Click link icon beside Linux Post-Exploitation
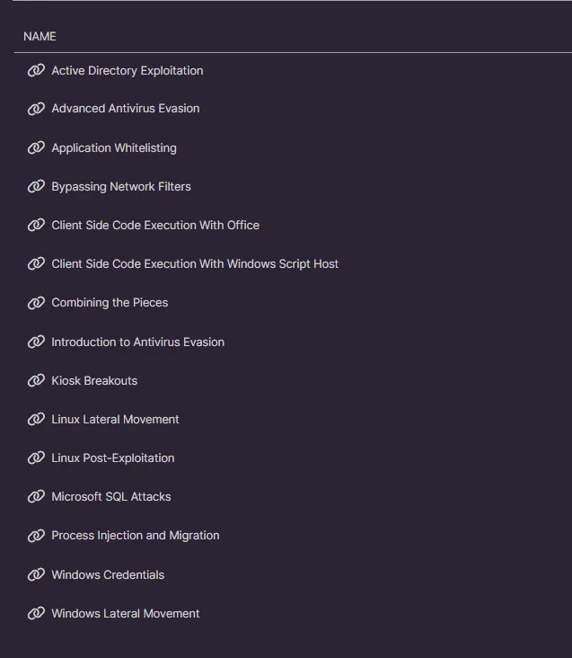572x658 pixels. [36, 458]
